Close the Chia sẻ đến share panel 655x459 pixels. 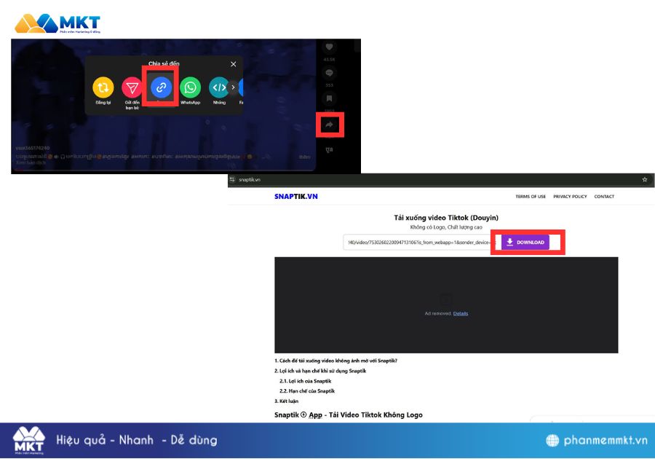(232, 63)
